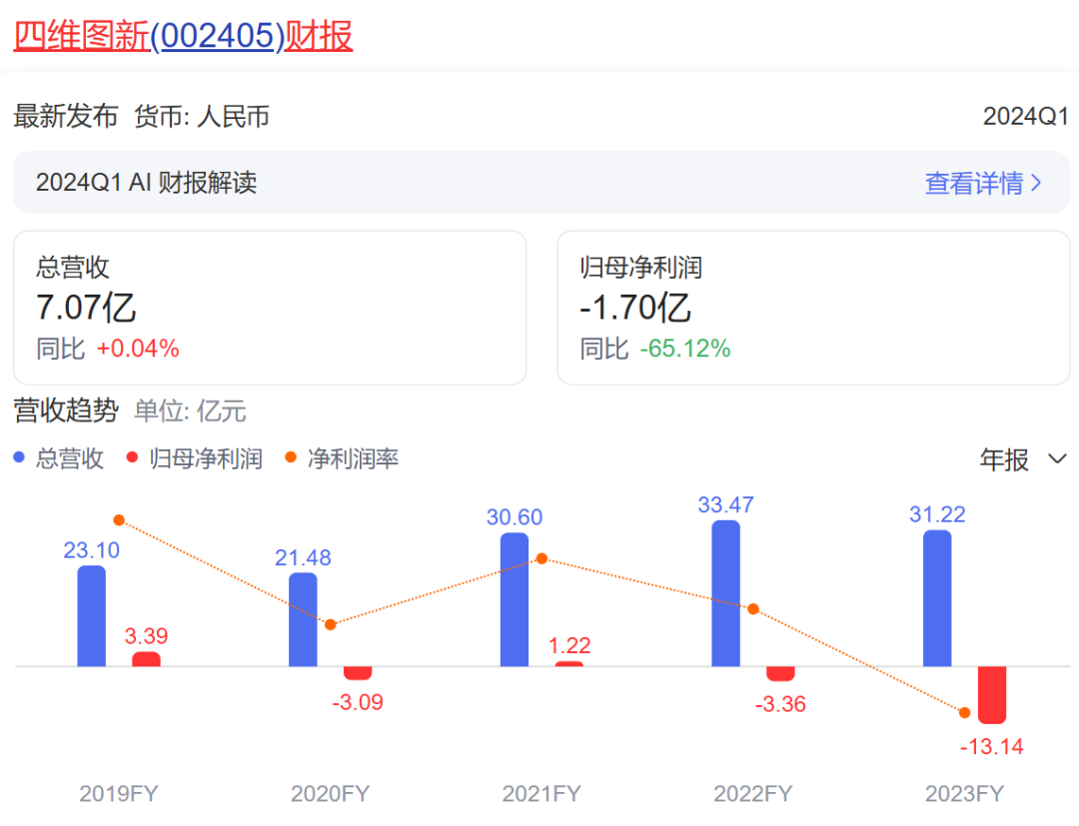1079x826 pixels.
Task: Click the 2023FY orange margin point
Action: pyautogui.click(x=965, y=712)
